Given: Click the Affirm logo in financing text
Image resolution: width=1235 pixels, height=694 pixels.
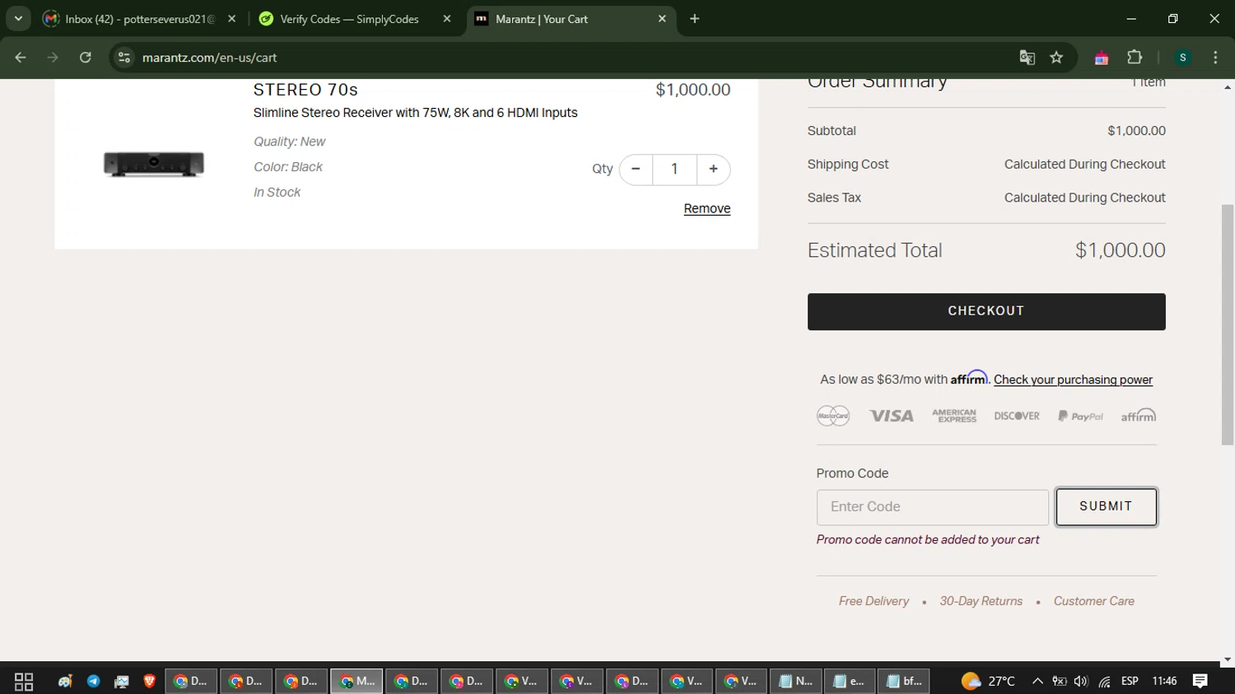Looking at the screenshot, I should pyautogui.click(x=969, y=378).
